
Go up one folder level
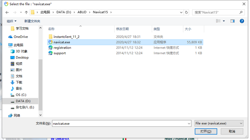pyautogui.click(x=26, y=12)
